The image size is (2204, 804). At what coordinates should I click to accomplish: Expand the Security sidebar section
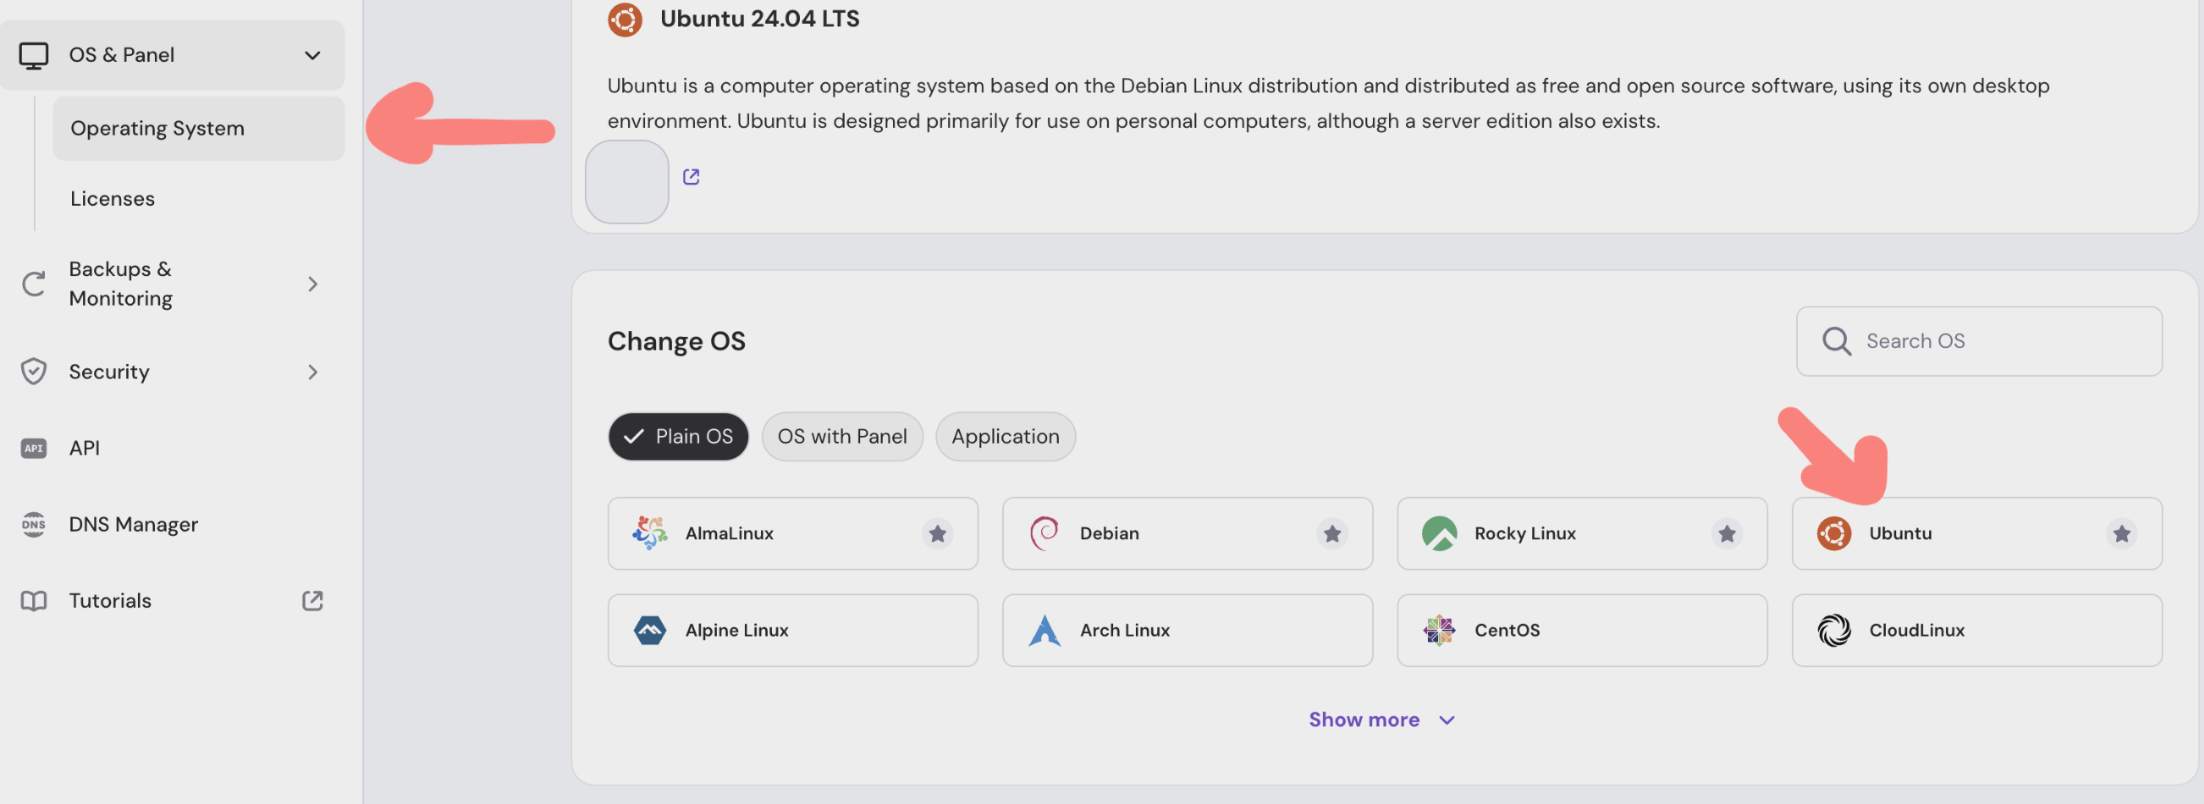(312, 372)
